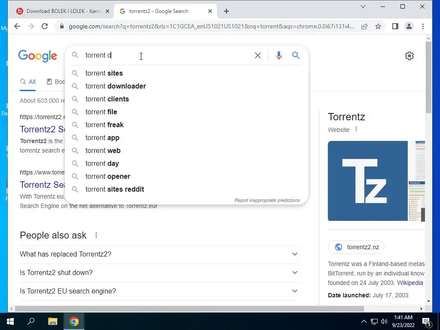Open more options for Torrentz knowledge panel

(356, 129)
